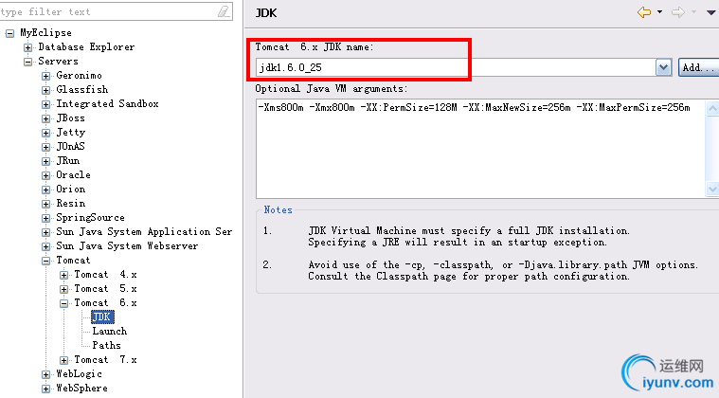
Task: Expand the Resin server node
Action: coord(45,204)
